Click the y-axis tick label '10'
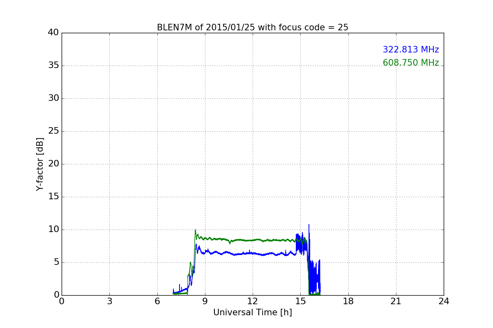 pos(53,230)
